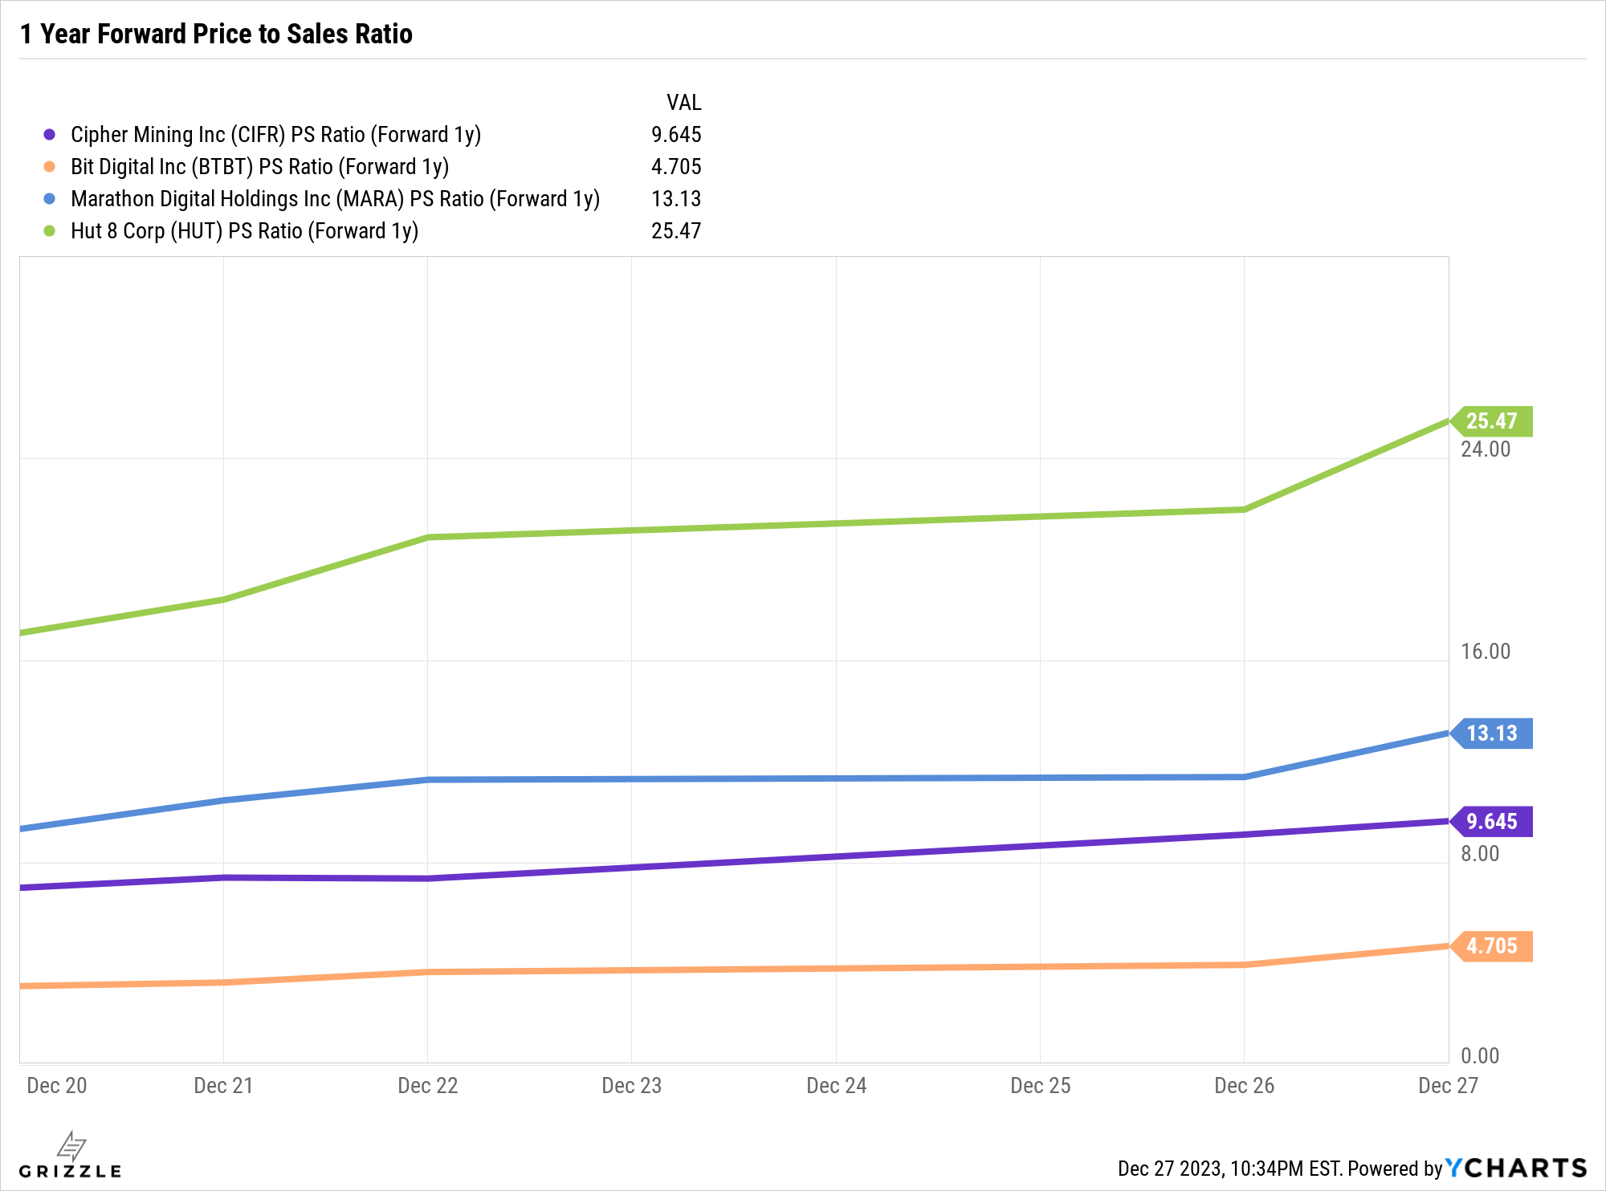This screenshot has width=1606, height=1191.
Task: Click the blue Marathon Digital legend dot
Action: click(50, 199)
